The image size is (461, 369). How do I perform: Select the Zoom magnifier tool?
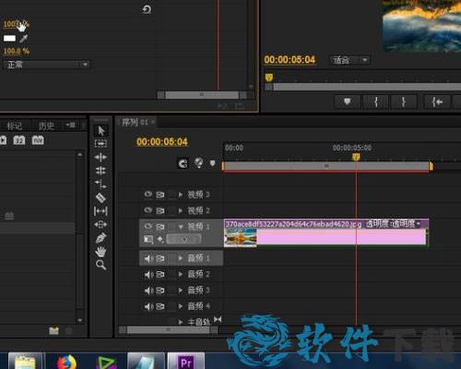(x=100, y=265)
